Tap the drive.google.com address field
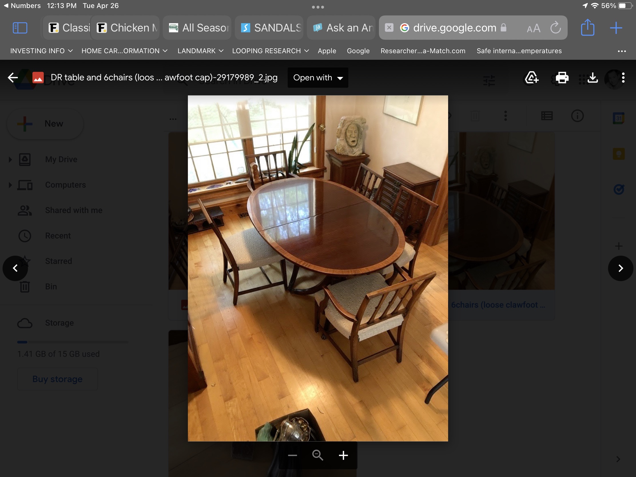This screenshot has width=636, height=477. pos(454,28)
